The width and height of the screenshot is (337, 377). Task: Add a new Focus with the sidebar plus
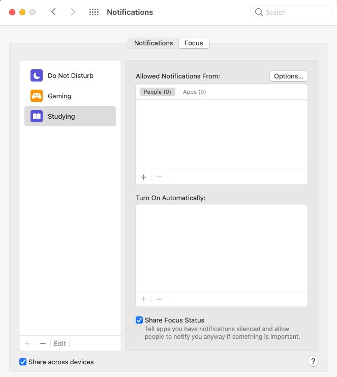coord(27,343)
